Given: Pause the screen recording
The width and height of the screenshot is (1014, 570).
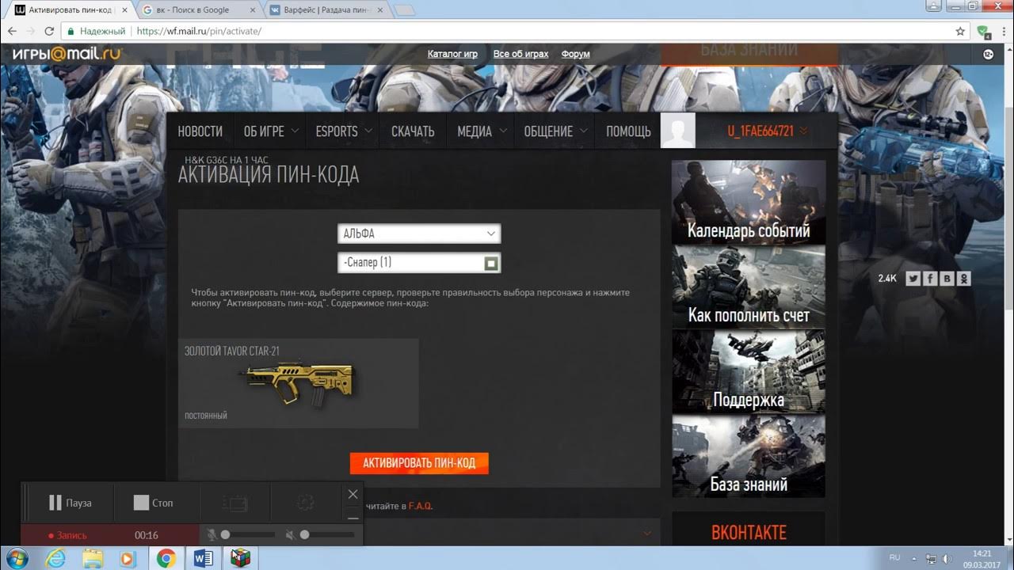Looking at the screenshot, I should click(x=70, y=503).
